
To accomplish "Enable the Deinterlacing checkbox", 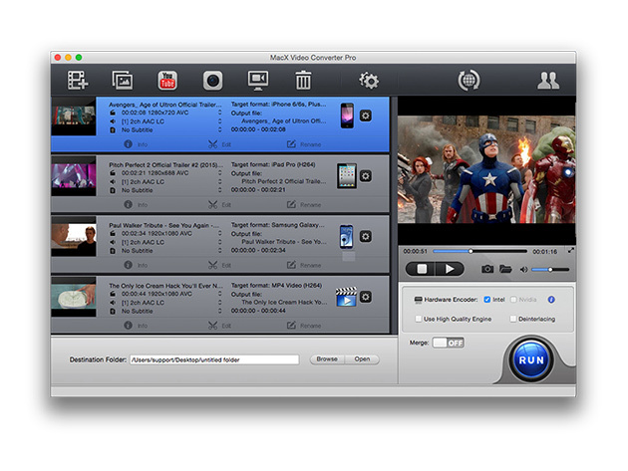I will (x=513, y=319).
